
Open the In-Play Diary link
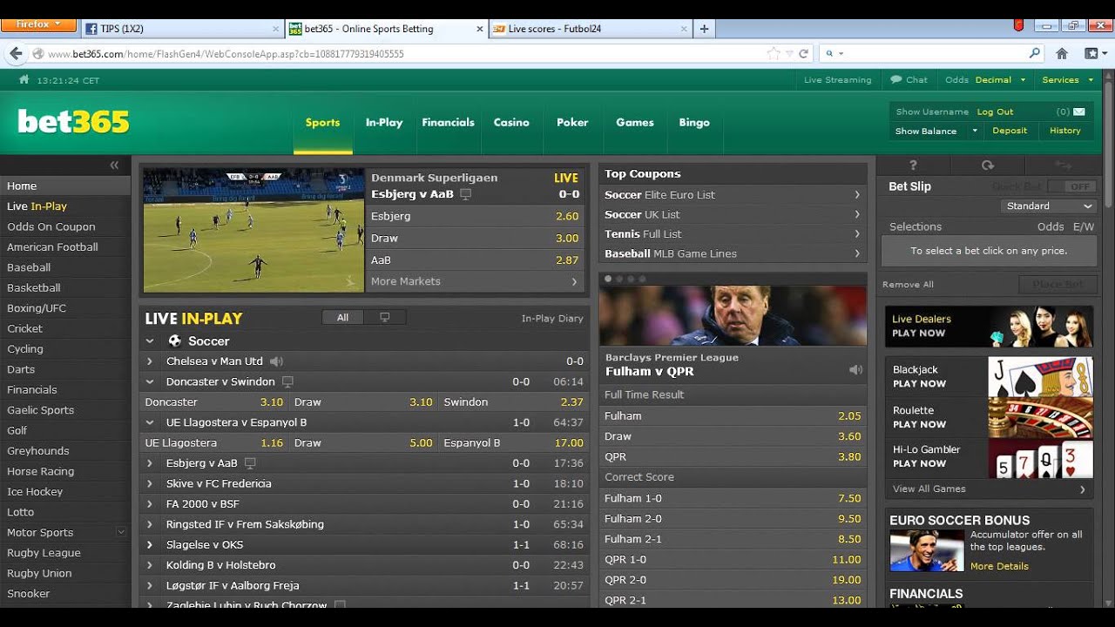pyautogui.click(x=552, y=318)
